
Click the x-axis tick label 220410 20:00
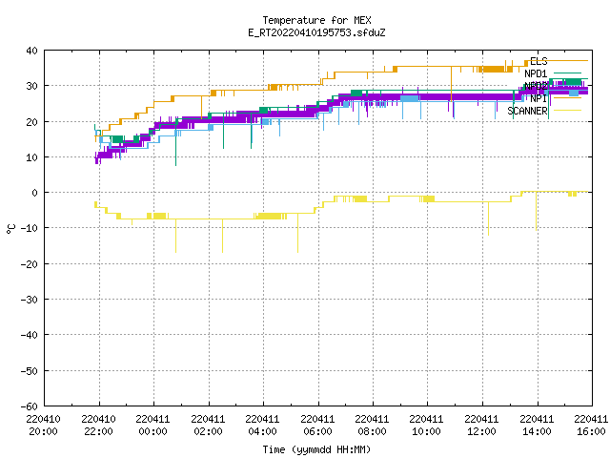43,425
